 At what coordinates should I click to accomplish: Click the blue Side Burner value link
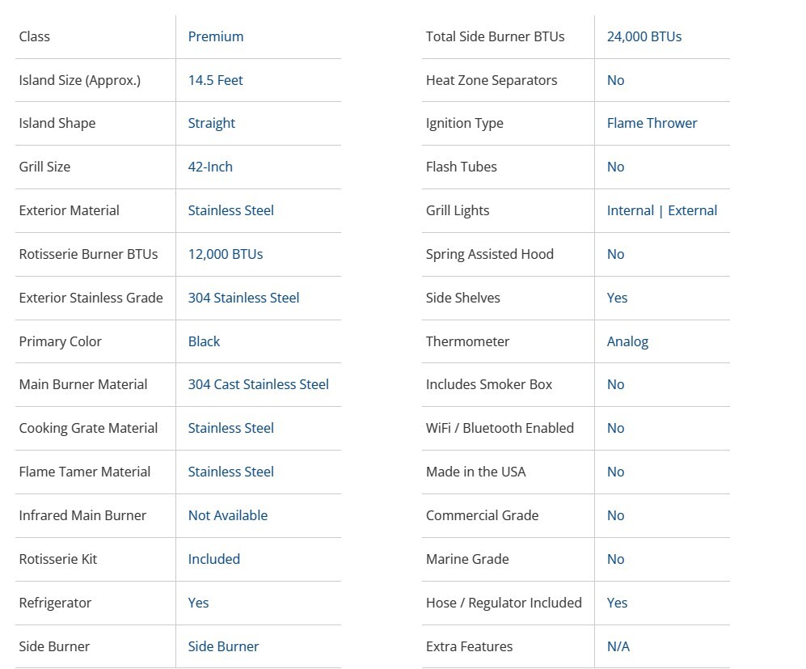223,646
